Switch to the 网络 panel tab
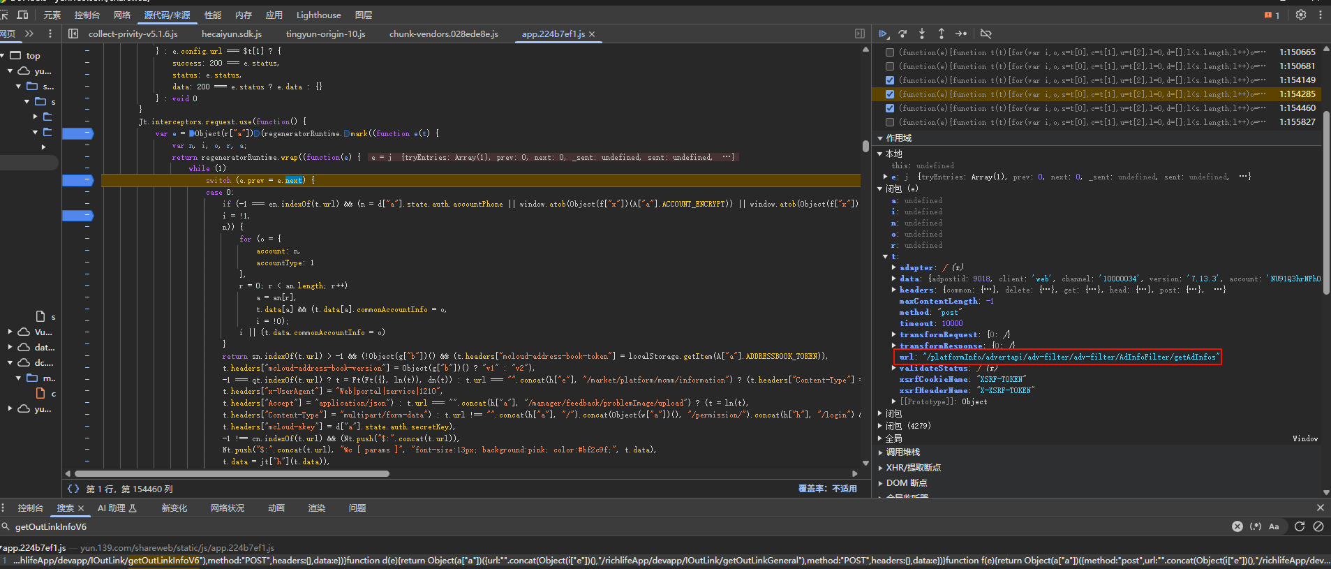 click(122, 15)
